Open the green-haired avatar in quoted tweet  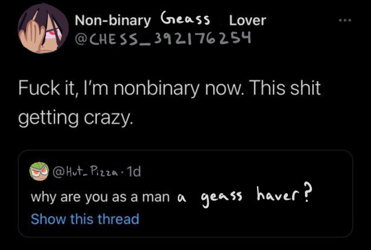point(39,171)
